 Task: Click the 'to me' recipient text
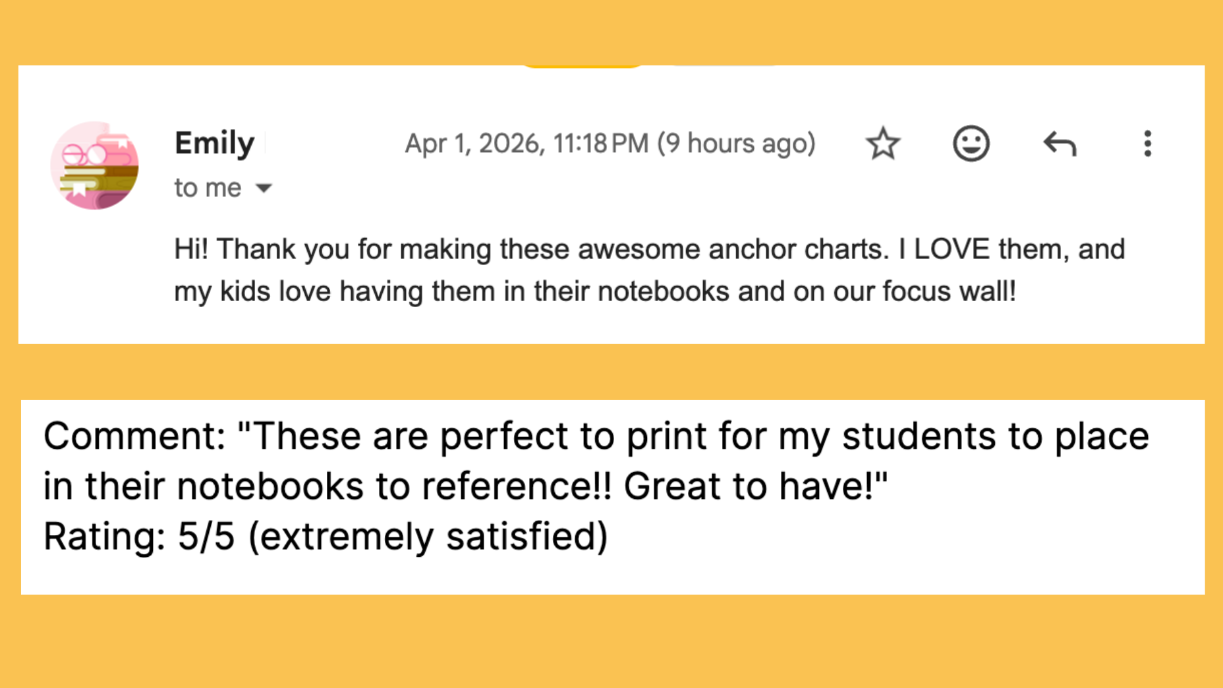(x=208, y=188)
